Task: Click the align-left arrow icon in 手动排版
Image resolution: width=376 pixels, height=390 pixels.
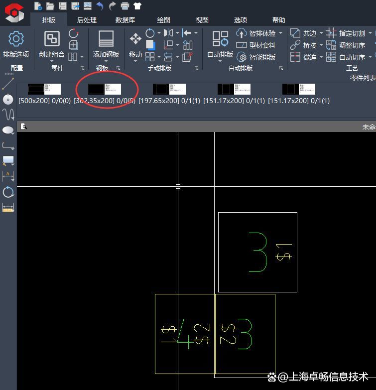Action: pos(187,33)
